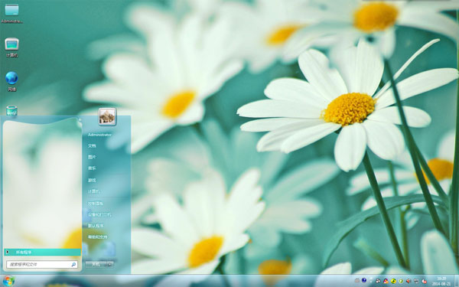Click the blue round help tray icon
The image size is (459, 287).
364,280
